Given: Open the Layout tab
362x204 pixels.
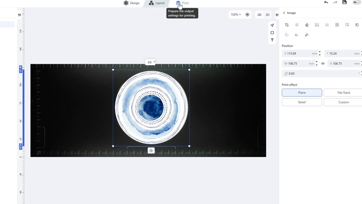Looking at the screenshot, I should point(157,3).
